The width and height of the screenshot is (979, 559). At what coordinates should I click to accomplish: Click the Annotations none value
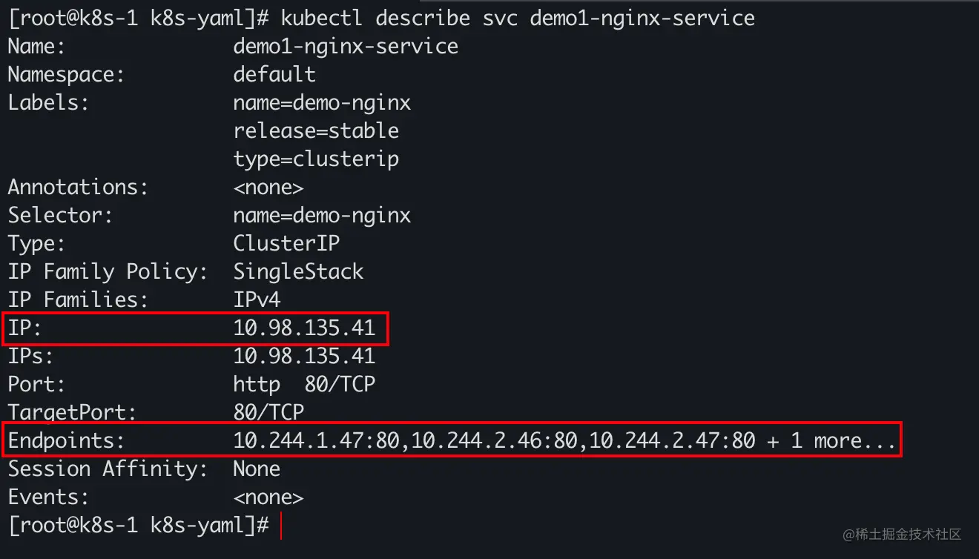[268, 187]
